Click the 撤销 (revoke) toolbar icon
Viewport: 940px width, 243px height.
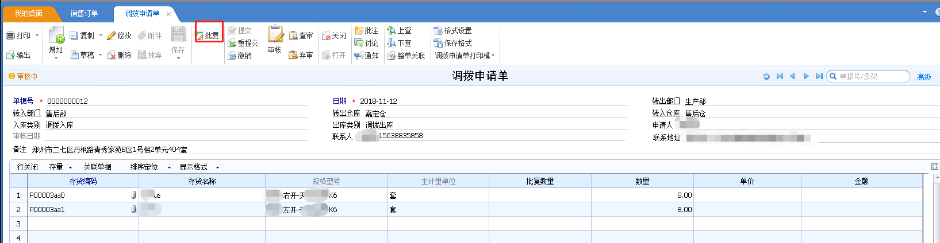[232, 56]
